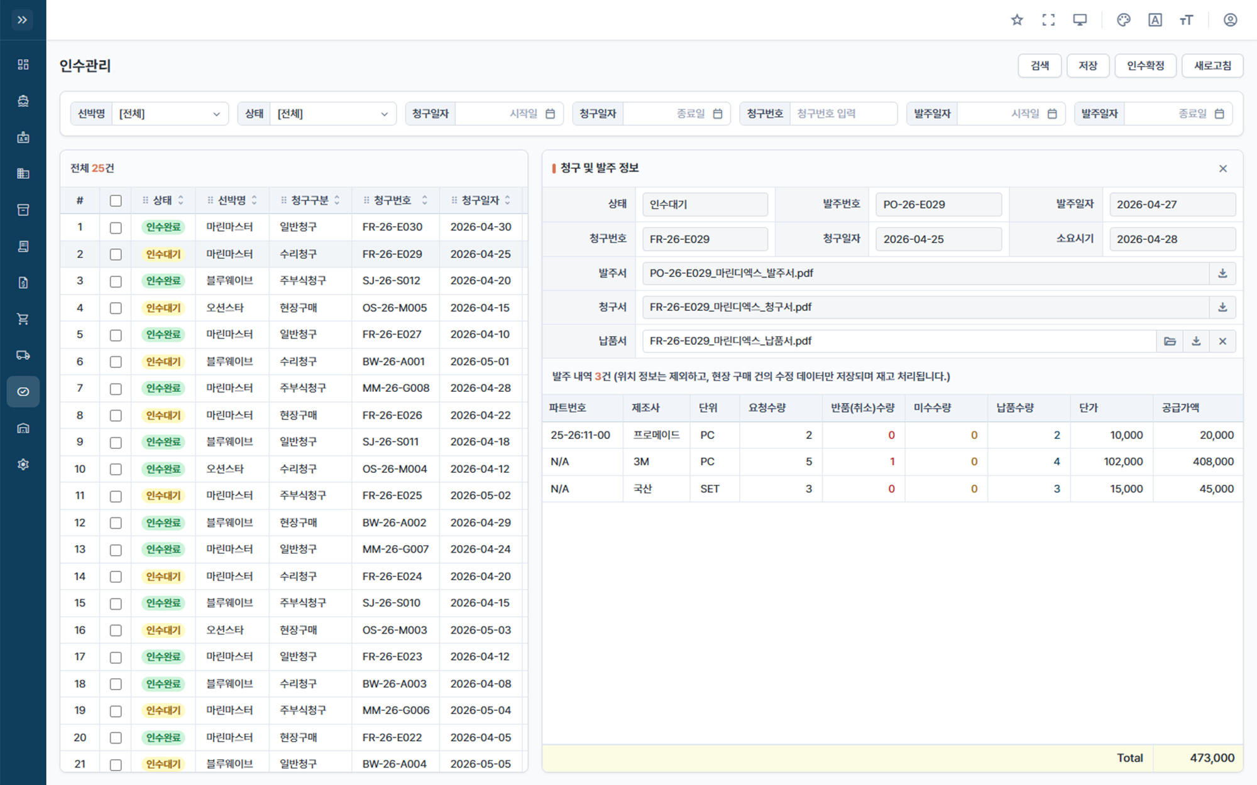Tick checkbox for row FR-26-E030

click(x=116, y=228)
